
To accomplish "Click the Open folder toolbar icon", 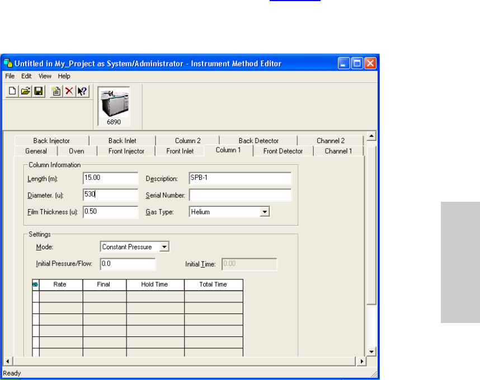I will [x=25, y=91].
